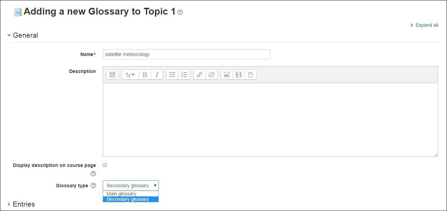Insert an unordered bullet list
447x211 pixels.
coord(172,75)
